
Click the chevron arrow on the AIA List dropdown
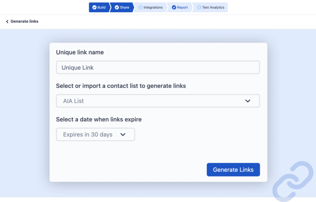[247, 101]
